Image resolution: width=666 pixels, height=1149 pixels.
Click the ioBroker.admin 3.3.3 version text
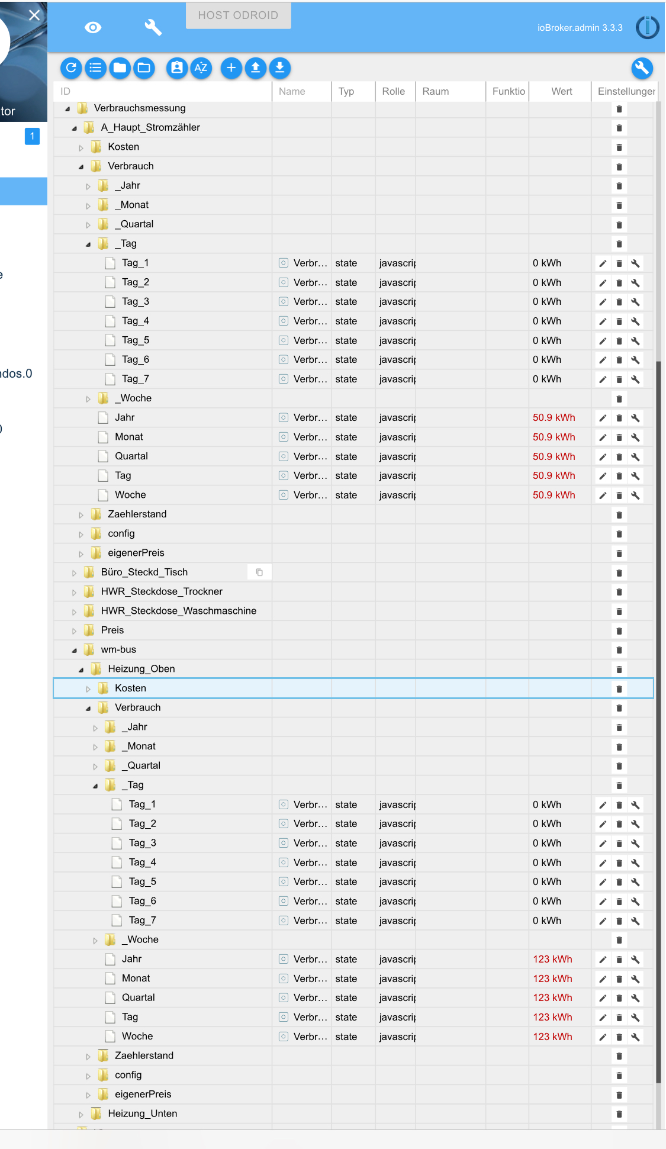pyautogui.click(x=580, y=28)
